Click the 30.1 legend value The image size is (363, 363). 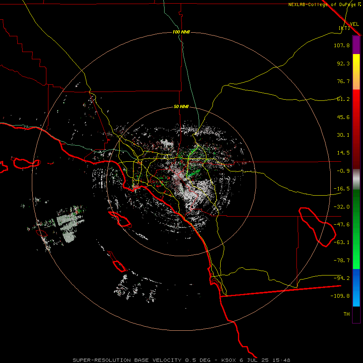click(343, 135)
